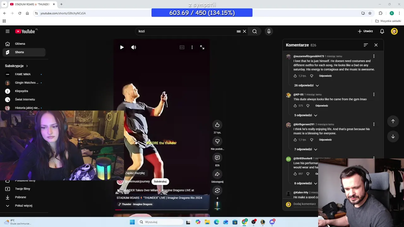Viewport: 404px width, 227px height.
Task: Toggle closed captions on the Short
Action: [x=182, y=47]
